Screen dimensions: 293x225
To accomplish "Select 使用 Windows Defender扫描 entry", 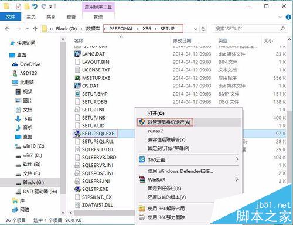I will click(180, 171).
